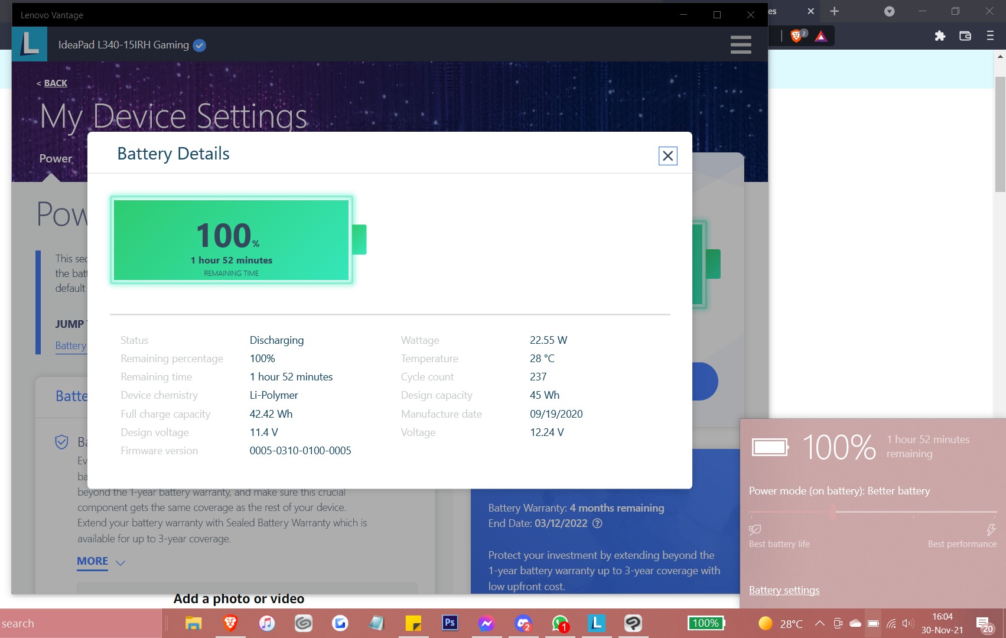Open WhatsApp from the taskbar
Image resolution: width=1006 pixels, height=638 pixels.
click(559, 623)
